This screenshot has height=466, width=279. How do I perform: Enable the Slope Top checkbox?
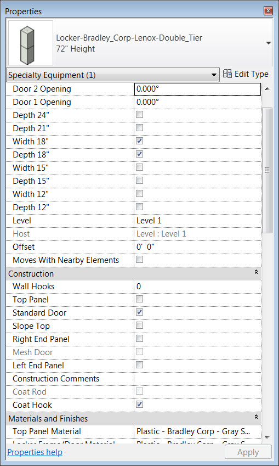point(139,325)
